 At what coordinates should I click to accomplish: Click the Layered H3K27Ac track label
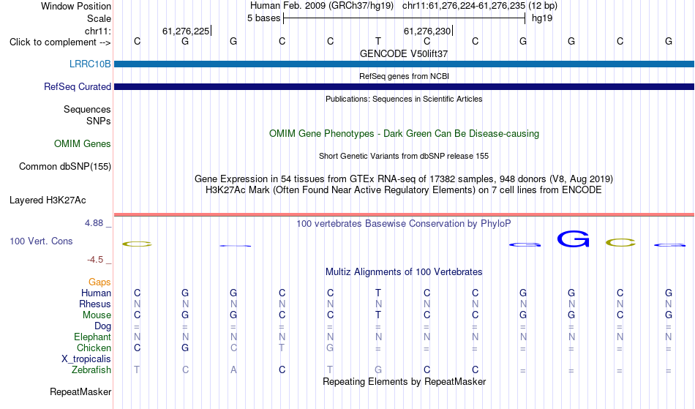[48, 200]
